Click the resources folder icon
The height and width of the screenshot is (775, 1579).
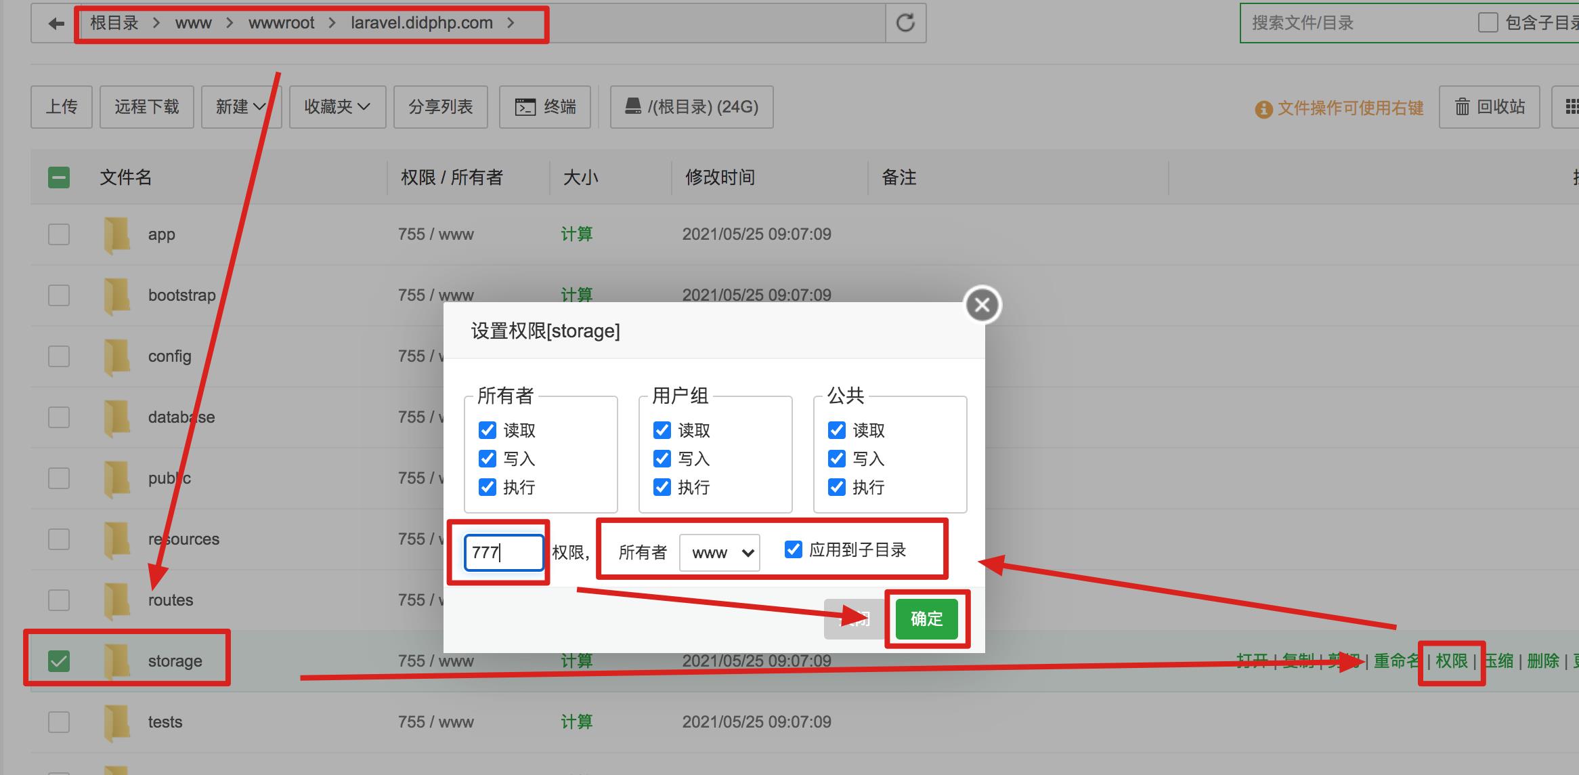(x=117, y=539)
